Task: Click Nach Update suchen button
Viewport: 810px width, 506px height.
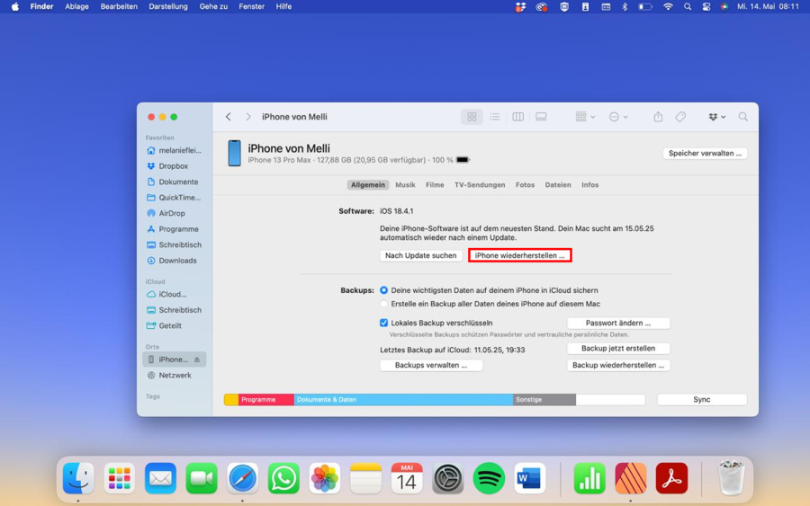Action: [x=421, y=255]
